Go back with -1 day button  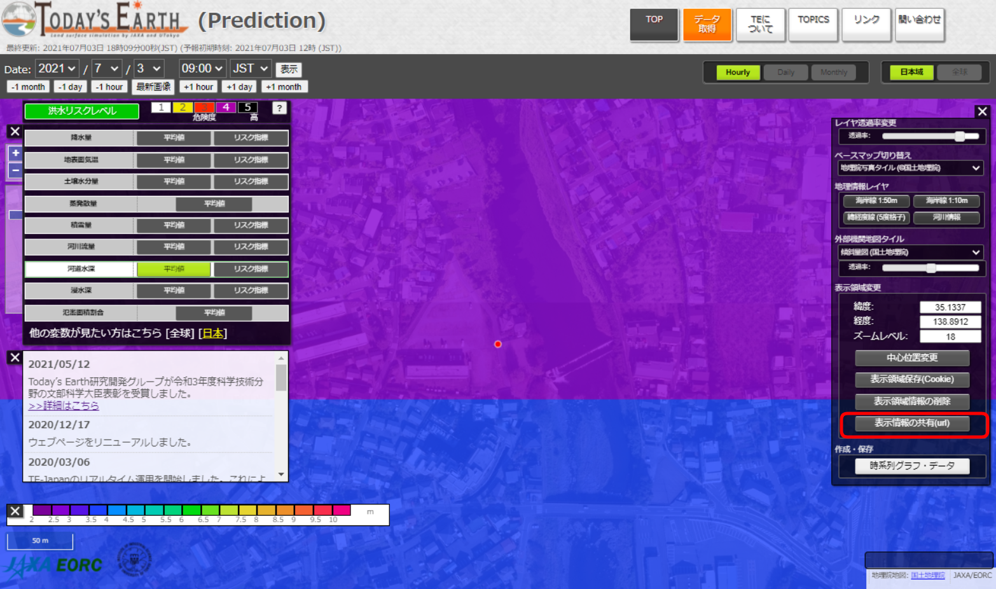[x=71, y=87]
